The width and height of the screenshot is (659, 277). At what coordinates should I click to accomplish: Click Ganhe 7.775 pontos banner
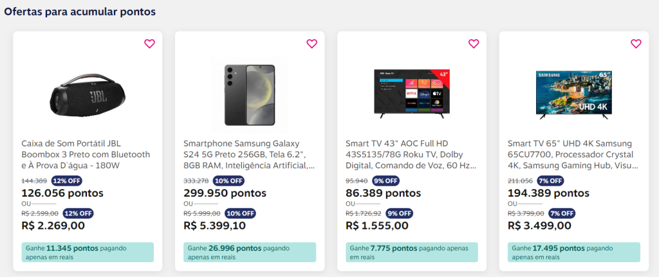point(412,252)
